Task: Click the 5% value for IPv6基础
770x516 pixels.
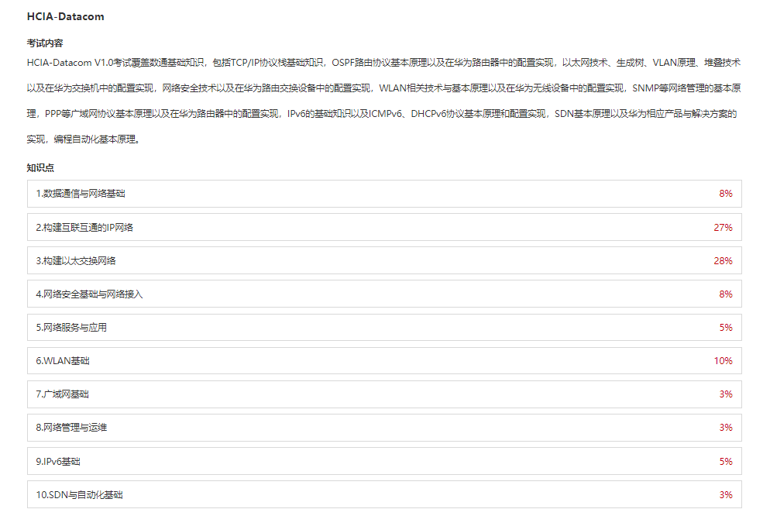Action: (726, 462)
